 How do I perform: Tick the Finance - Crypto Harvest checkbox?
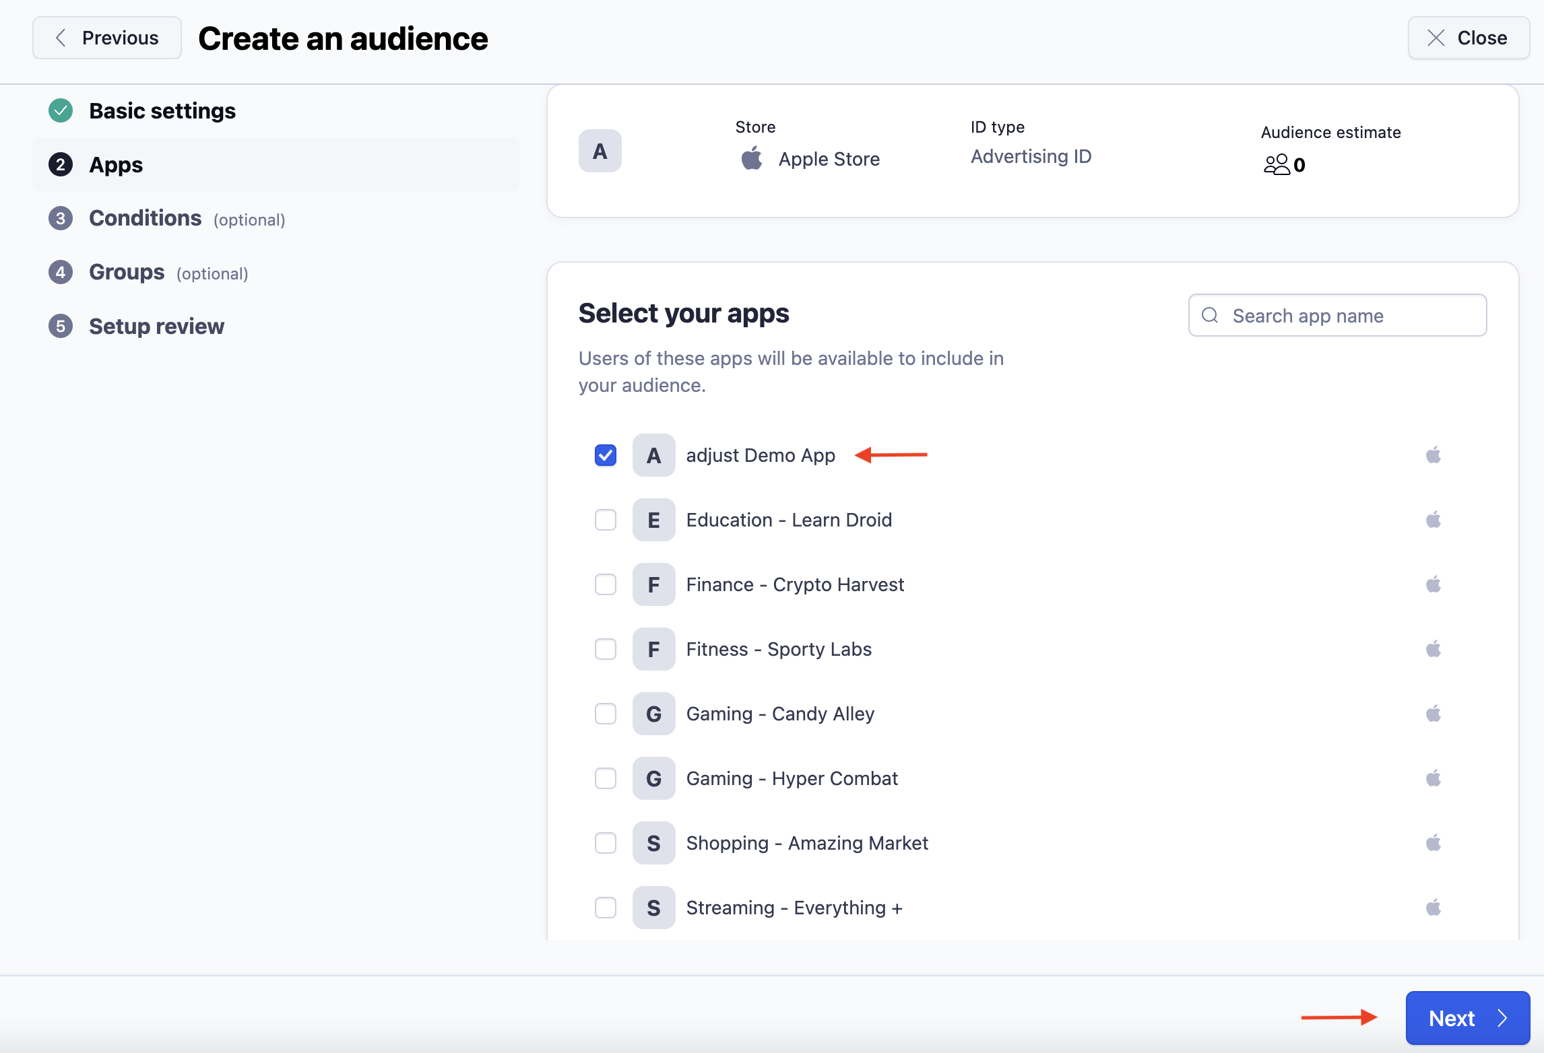coord(605,584)
